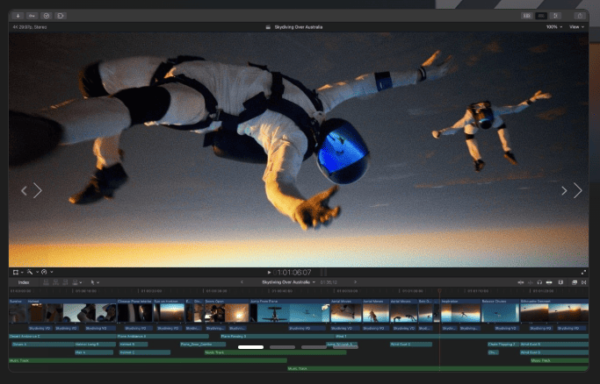Click the Skydiving Over Australia viewer title
The width and height of the screenshot is (600, 384).
coord(299,27)
